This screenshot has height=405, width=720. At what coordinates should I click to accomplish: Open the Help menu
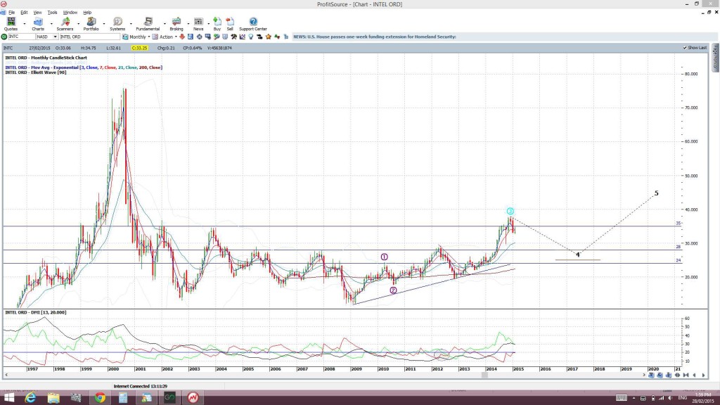point(87,13)
